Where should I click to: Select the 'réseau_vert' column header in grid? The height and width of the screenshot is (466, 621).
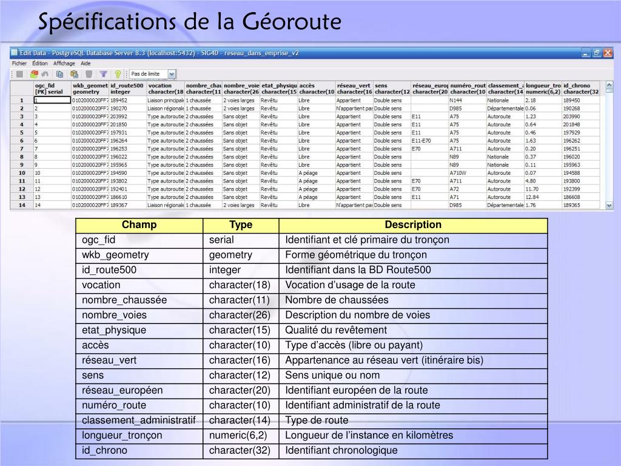(354, 89)
